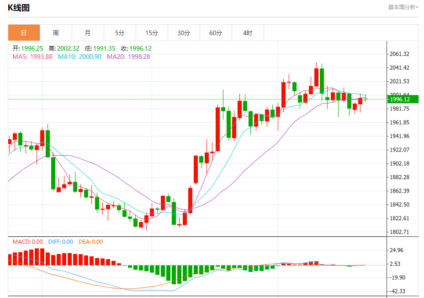Click the MA10 2000.90 indicator label
Viewport: 424px width, 298px height.
click(80, 57)
